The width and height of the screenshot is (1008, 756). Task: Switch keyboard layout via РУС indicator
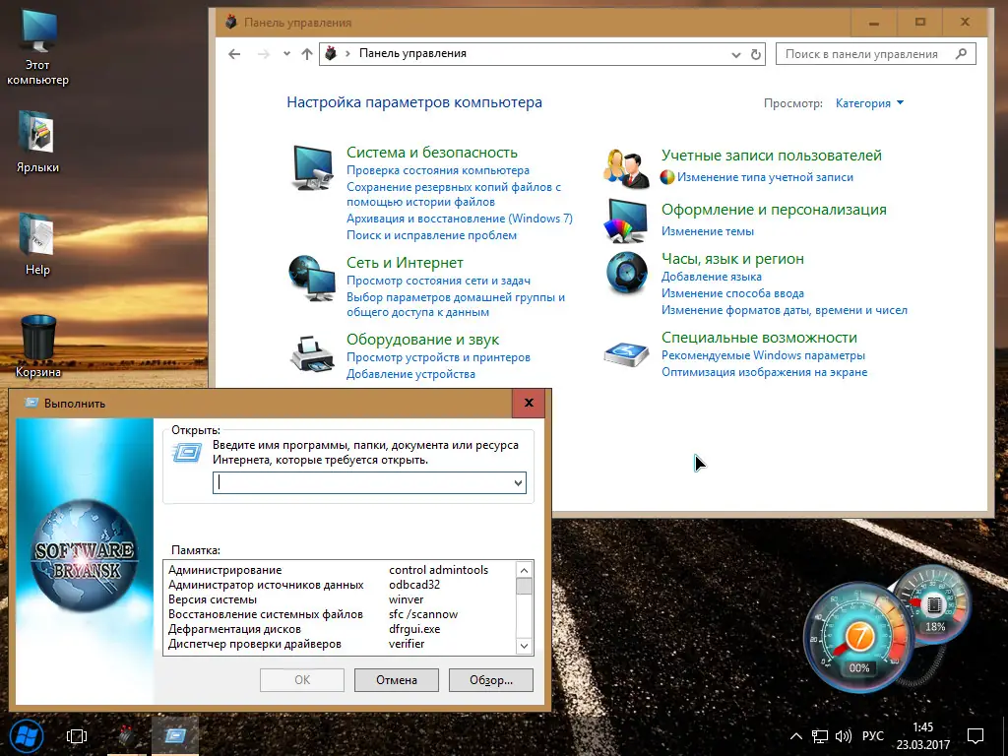pyautogui.click(x=873, y=735)
